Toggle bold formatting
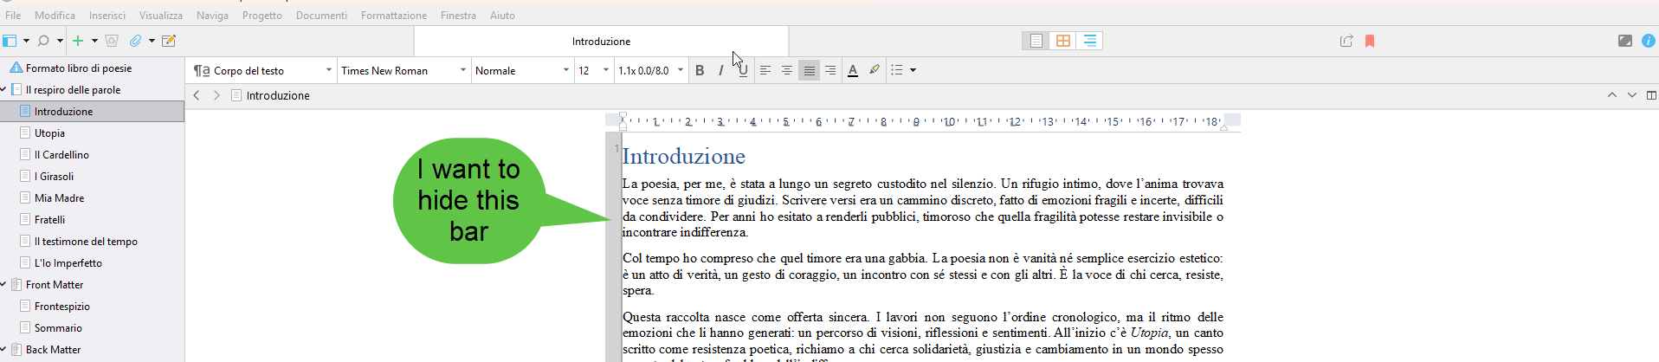 (x=700, y=70)
